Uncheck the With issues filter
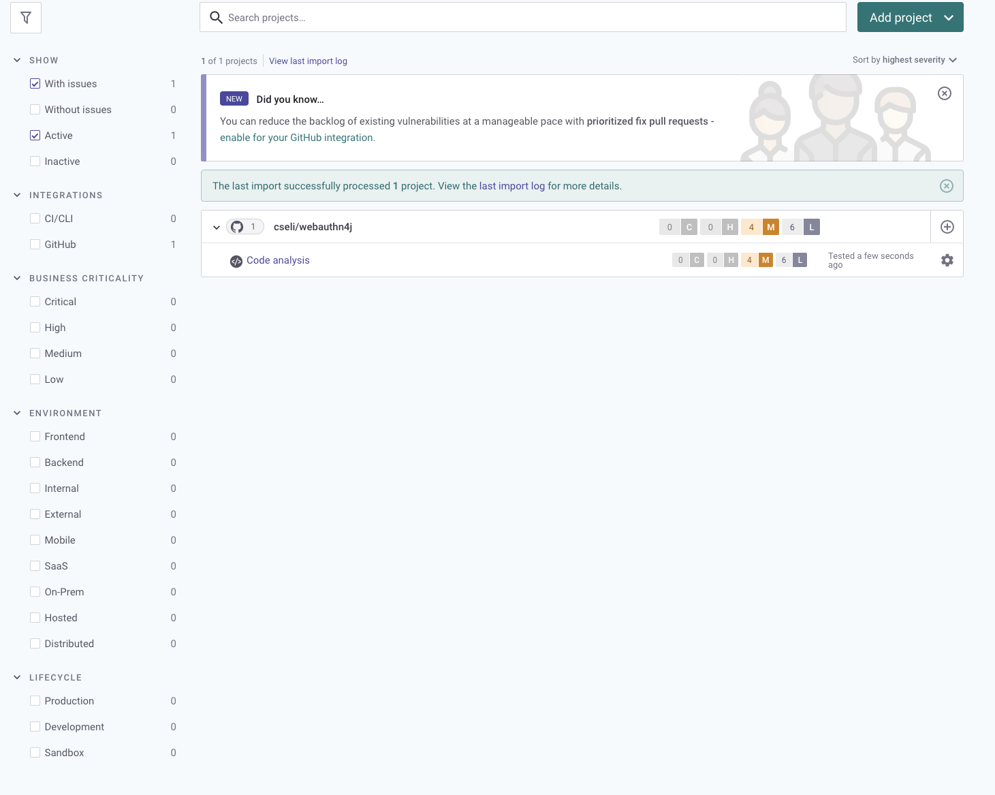The width and height of the screenshot is (995, 795). [x=35, y=83]
